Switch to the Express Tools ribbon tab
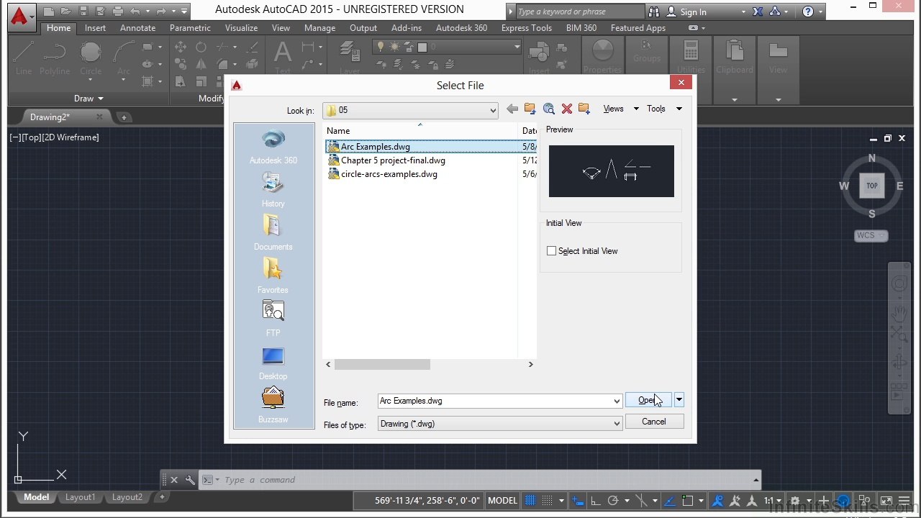921x518 pixels. [527, 28]
